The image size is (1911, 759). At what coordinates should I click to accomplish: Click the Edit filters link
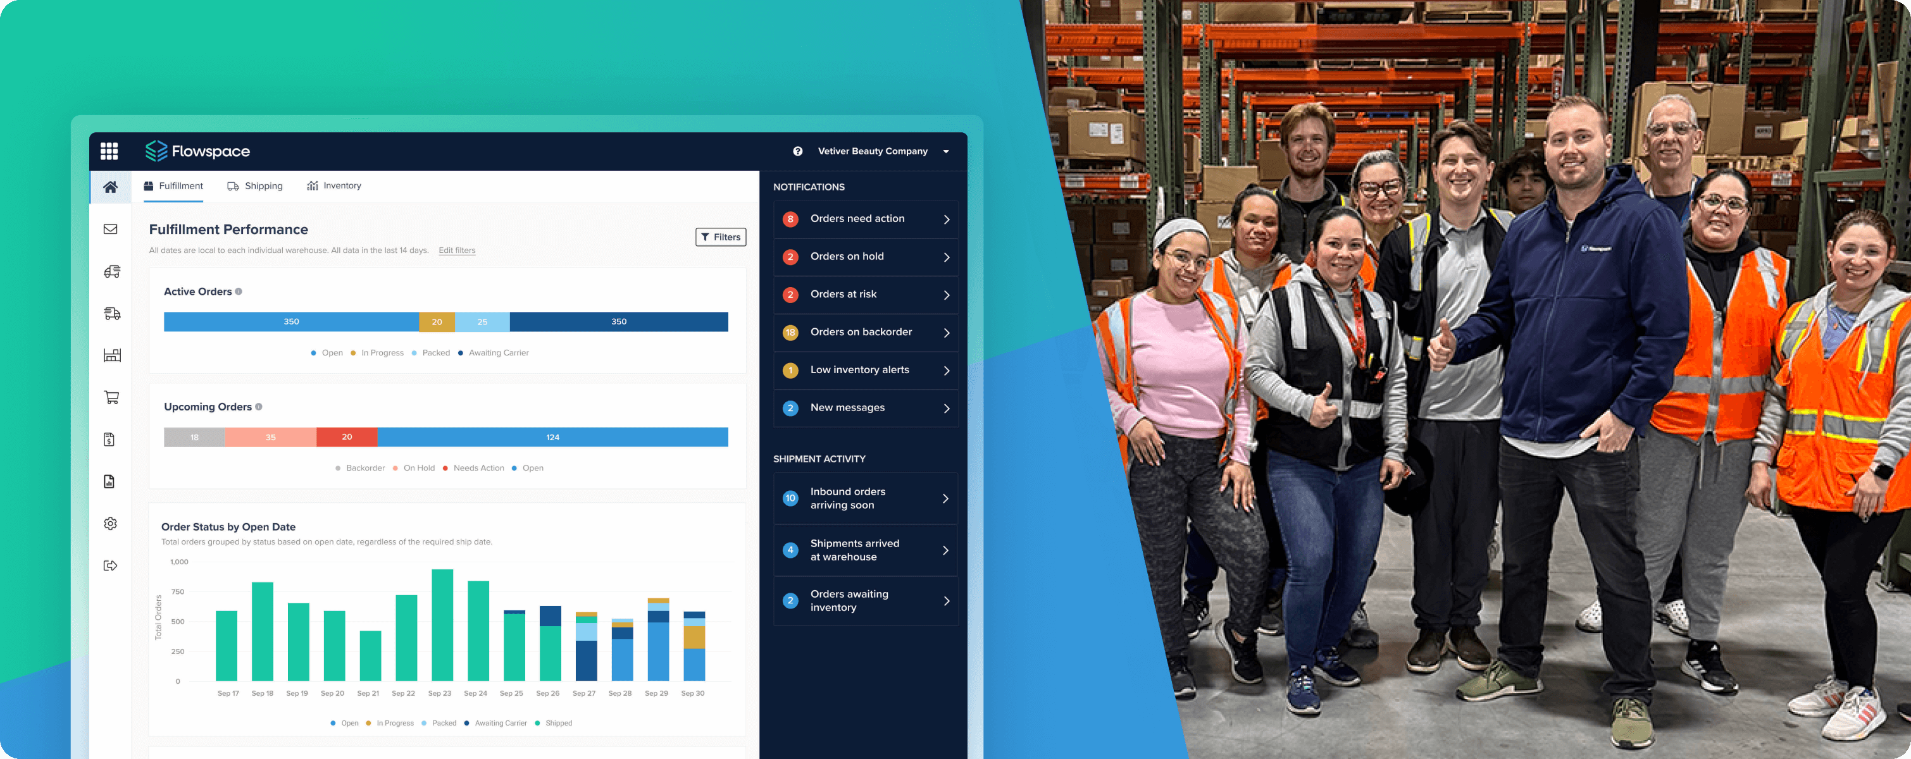coord(457,250)
